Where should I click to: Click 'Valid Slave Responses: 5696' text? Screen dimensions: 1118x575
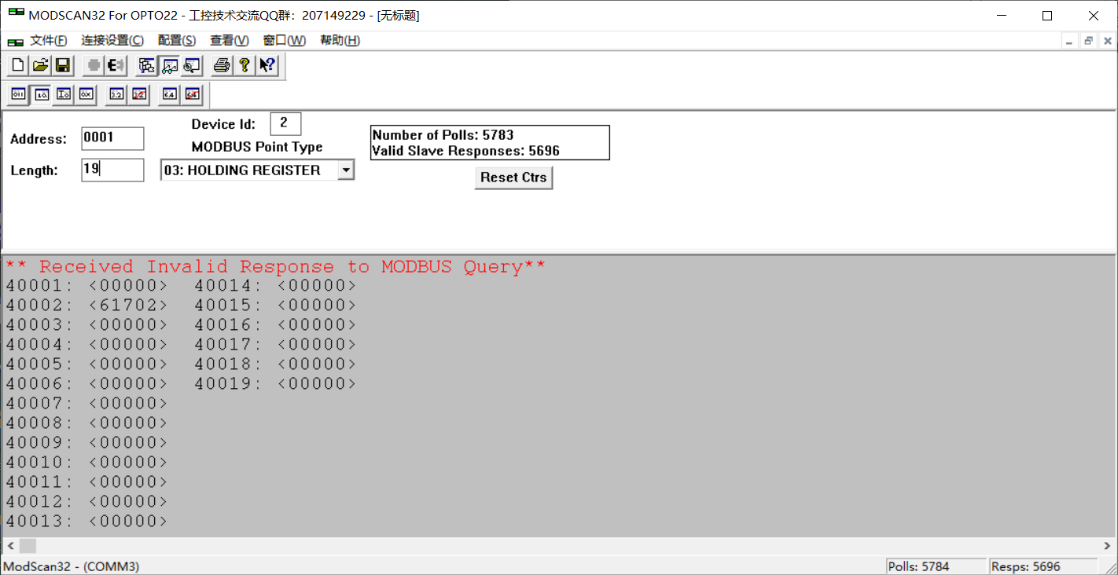pyautogui.click(x=465, y=151)
